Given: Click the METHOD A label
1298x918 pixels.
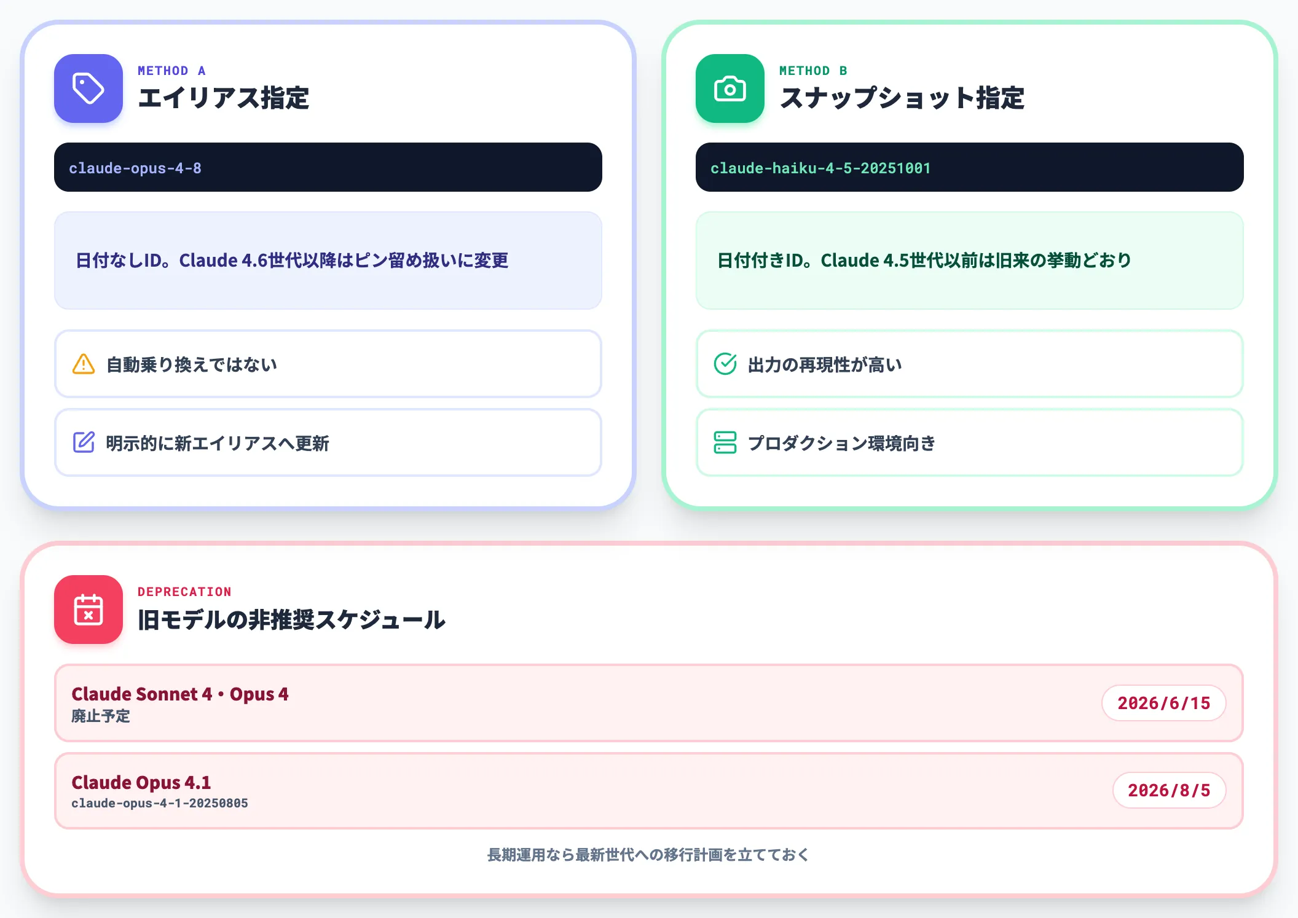Looking at the screenshot, I should (171, 71).
